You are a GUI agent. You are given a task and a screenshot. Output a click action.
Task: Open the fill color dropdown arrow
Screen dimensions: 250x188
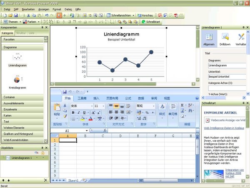coord(86,119)
